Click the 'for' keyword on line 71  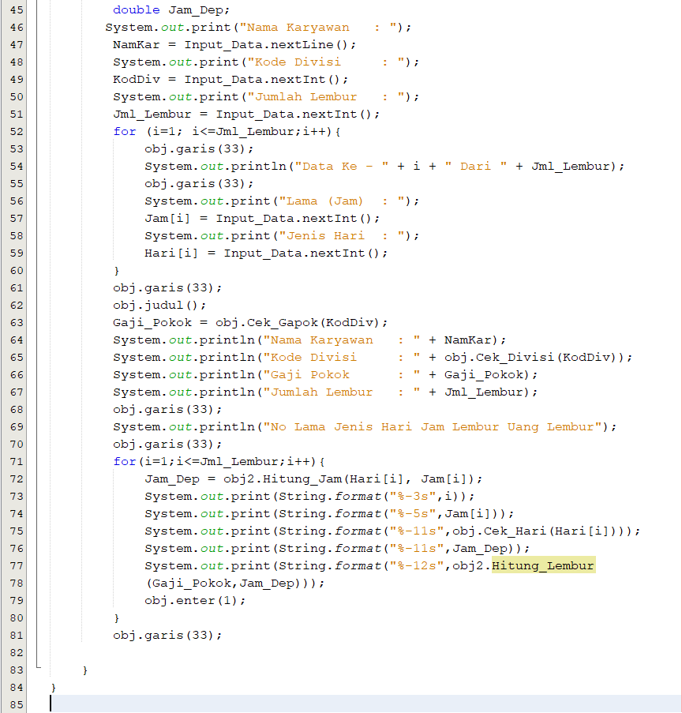click(125, 462)
